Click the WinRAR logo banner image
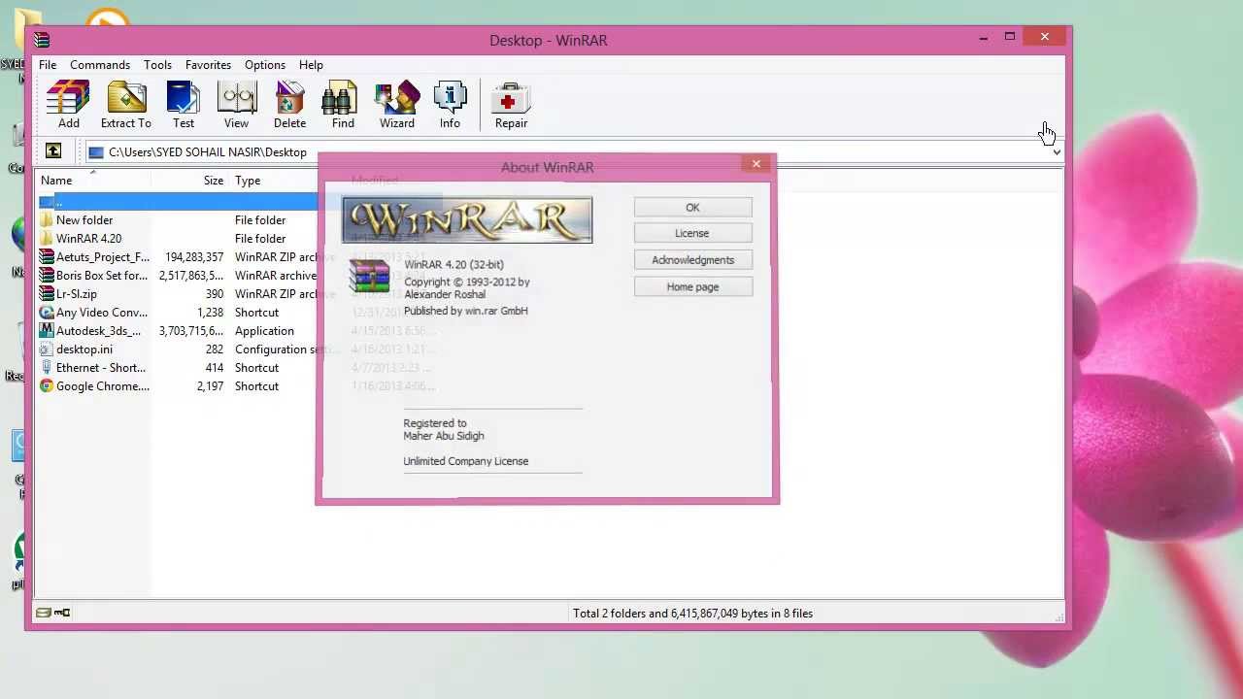 tap(467, 220)
